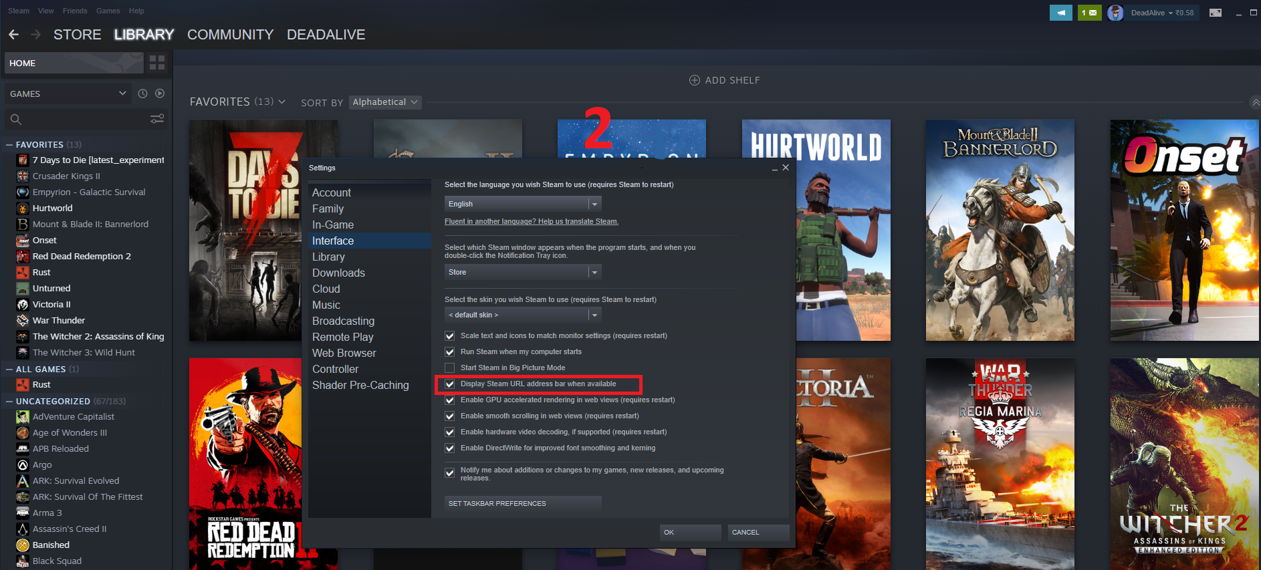The height and width of the screenshot is (570, 1261).
Task: Toggle smooth scrolling in web views
Action: (x=450, y=416)
